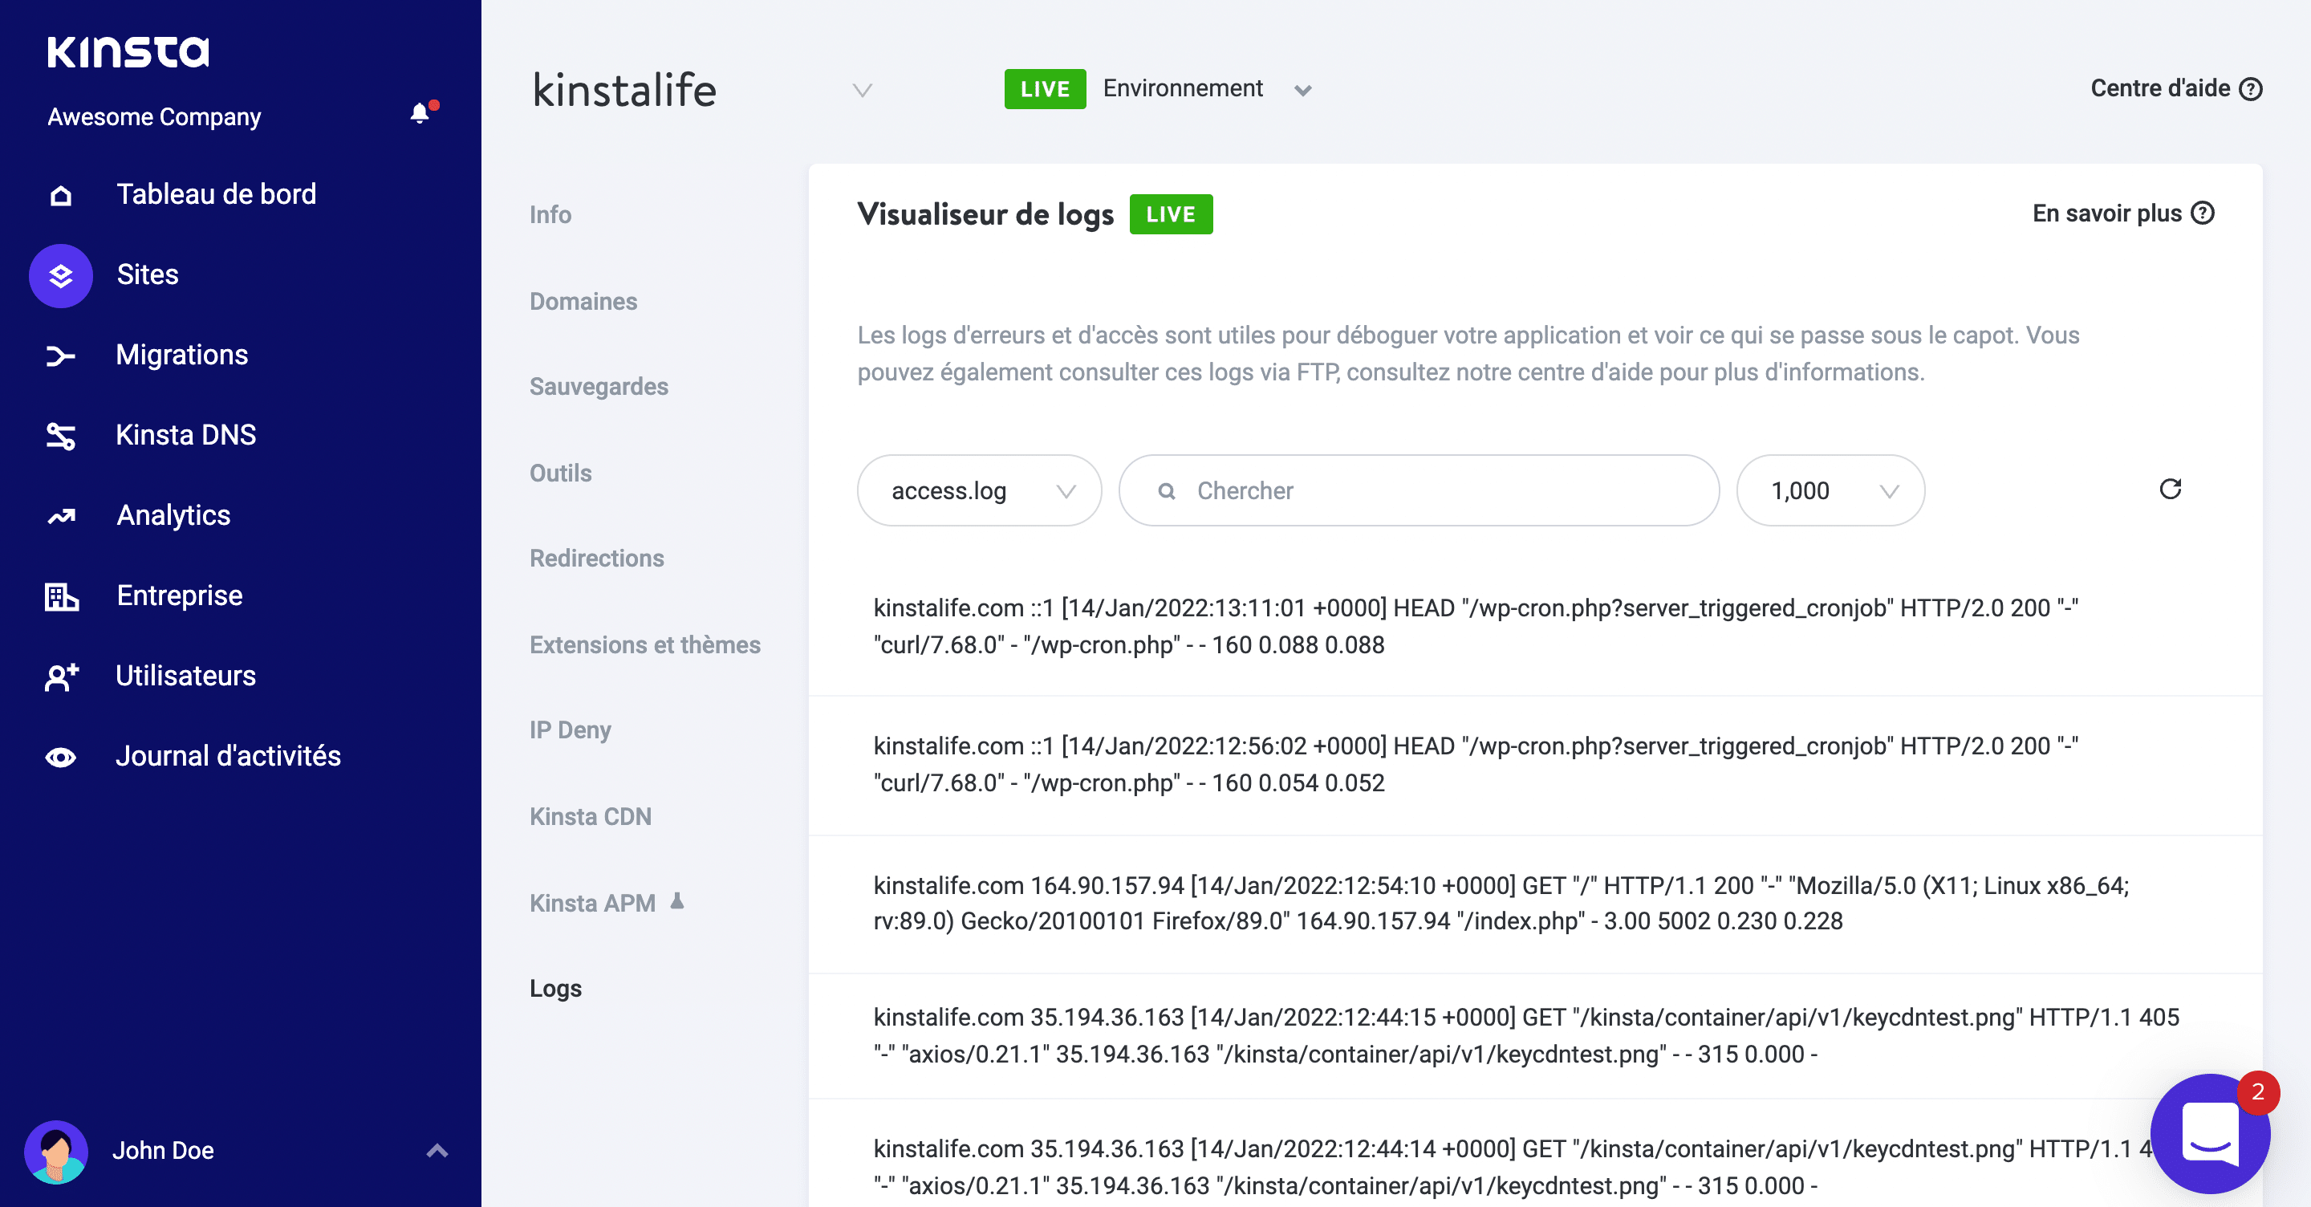2311x1207 pixels.
Task: Click the Kinsta DNS icon
Action: tap(61, 436)
